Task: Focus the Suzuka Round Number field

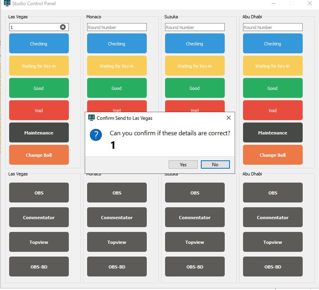Action: [x=195, y=27]
